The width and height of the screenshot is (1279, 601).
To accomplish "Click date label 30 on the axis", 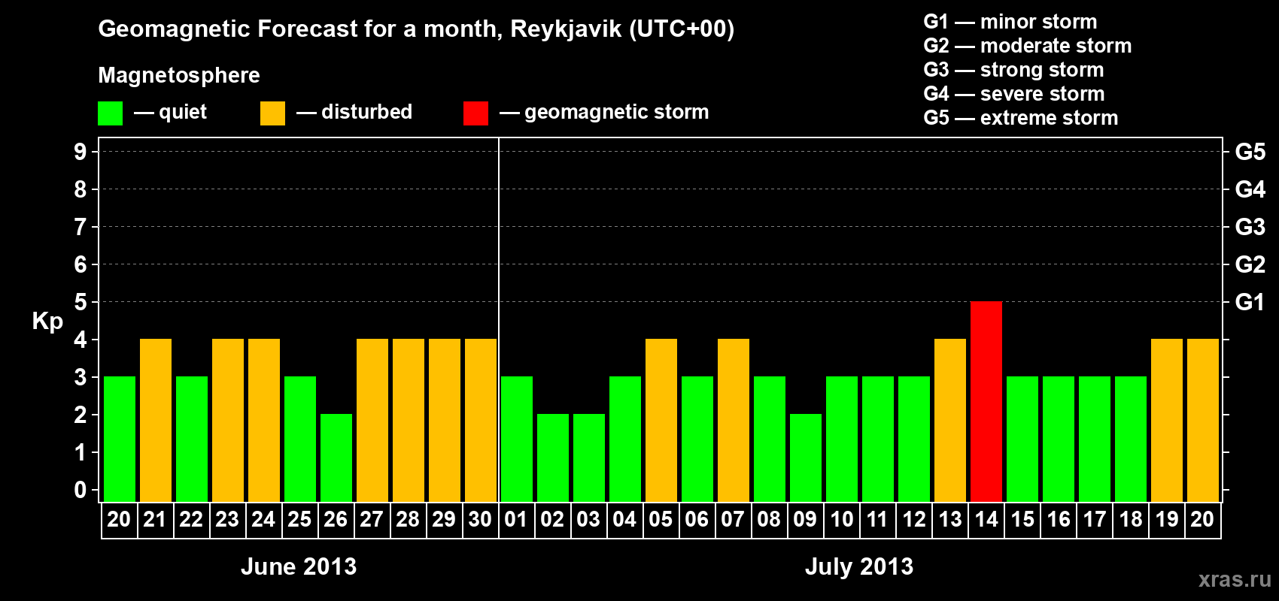I will 480,520.
